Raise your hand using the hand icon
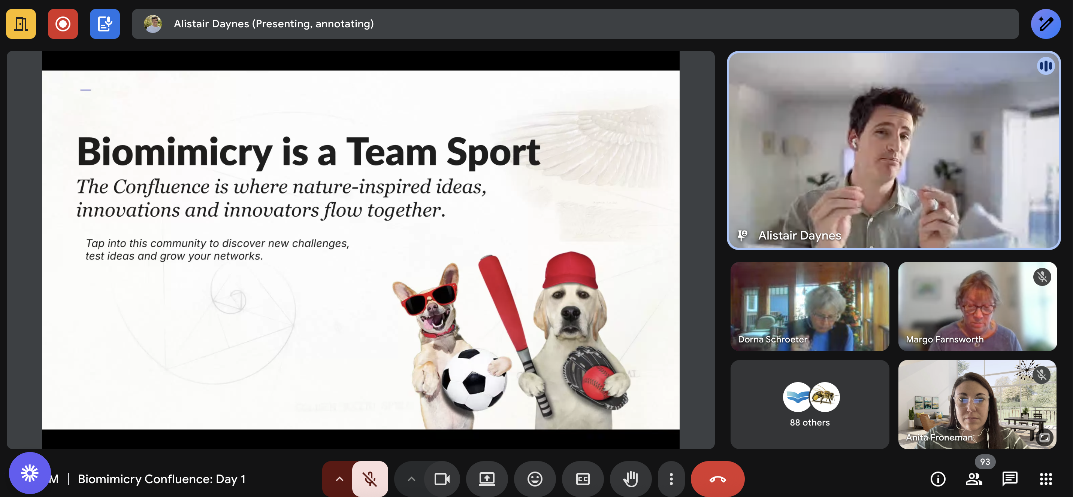The height and width of the screenshot is (497, 1073). click(630, 479)
